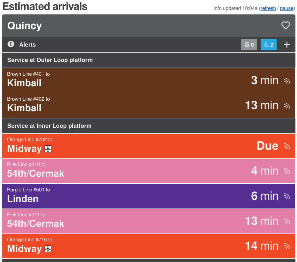The image size is (297, 262).
Task: Select the Purple Line #501 Linden row
Action: [x=120, y=196]
